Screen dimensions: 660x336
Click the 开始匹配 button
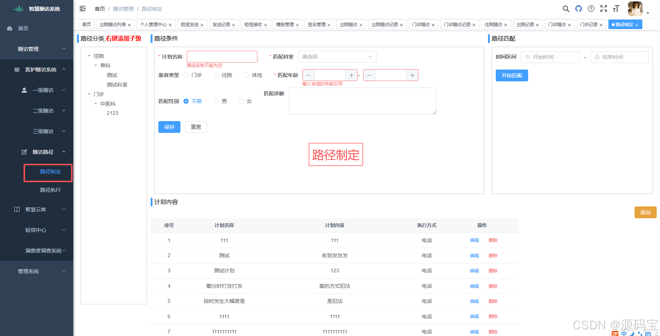click(x=512, y=75)
